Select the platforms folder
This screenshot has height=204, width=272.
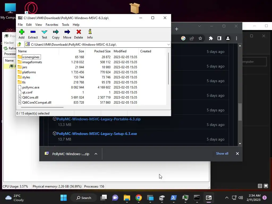29,72
